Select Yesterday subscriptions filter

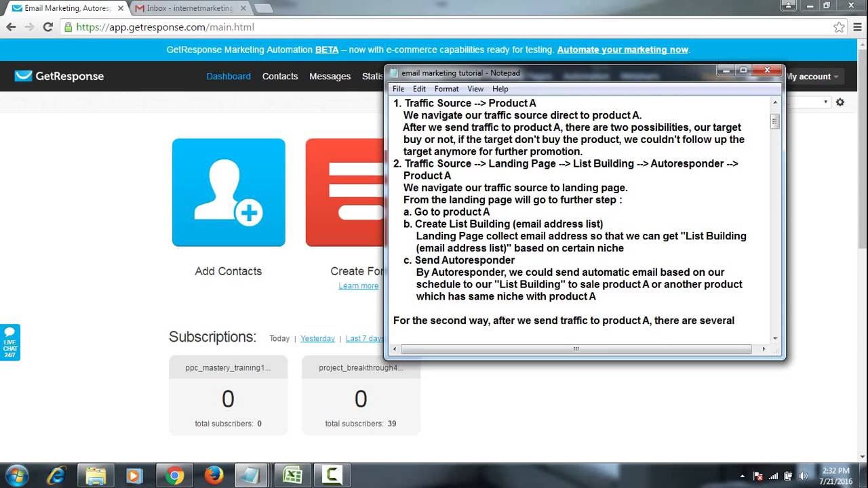[x=318, y=338]
